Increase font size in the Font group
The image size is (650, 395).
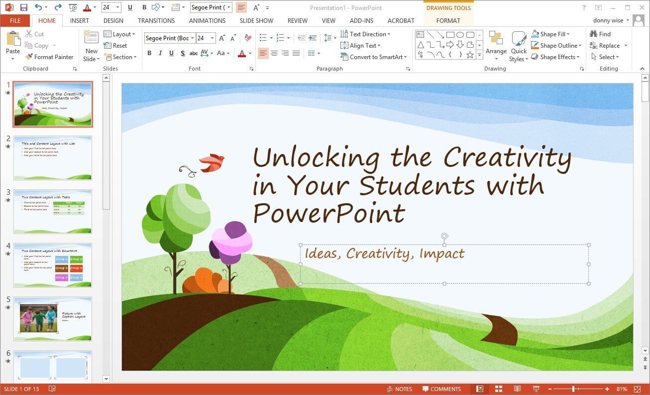[222, 38]
